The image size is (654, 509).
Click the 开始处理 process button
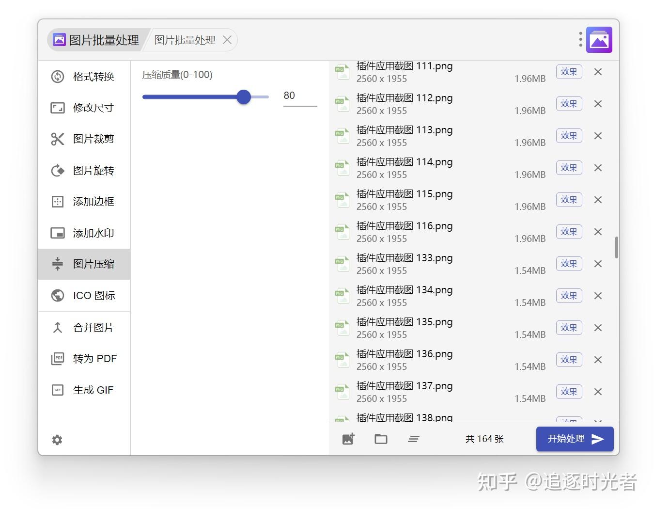[575, 439]
